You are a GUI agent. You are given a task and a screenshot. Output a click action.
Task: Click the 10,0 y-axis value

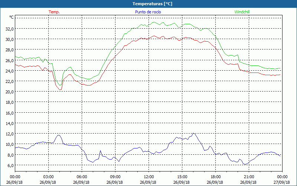coord(10,144)
